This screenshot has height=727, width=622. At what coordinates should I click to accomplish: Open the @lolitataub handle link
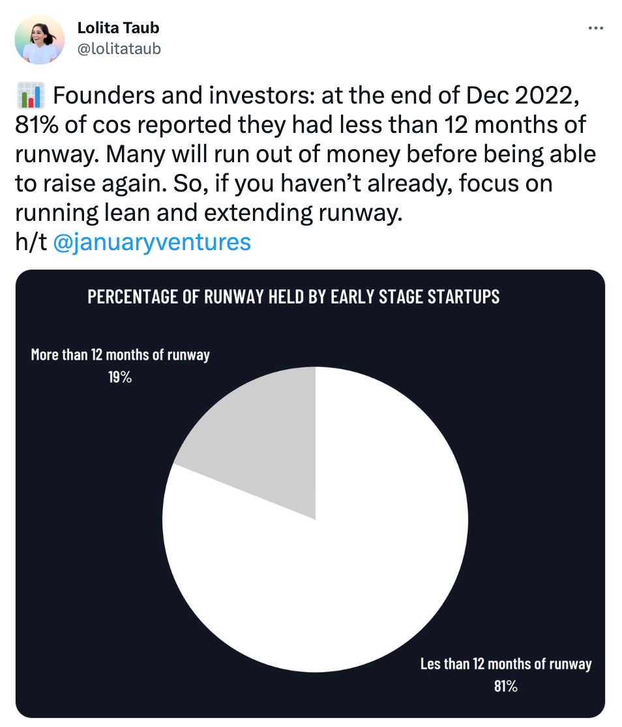coord(119,49)
